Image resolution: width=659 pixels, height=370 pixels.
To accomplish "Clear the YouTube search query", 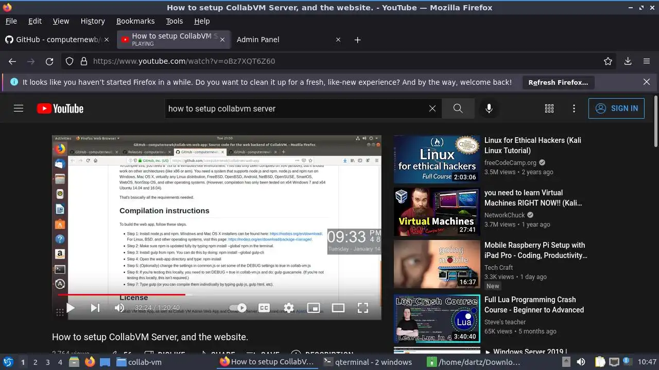I will [432, 108].
